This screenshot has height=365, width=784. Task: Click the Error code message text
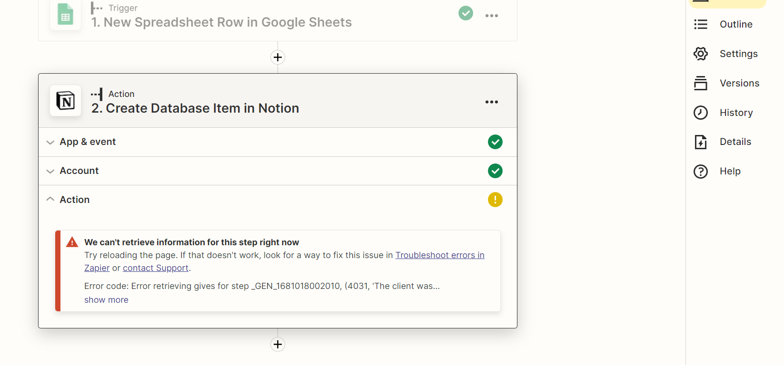pos(262,286)
